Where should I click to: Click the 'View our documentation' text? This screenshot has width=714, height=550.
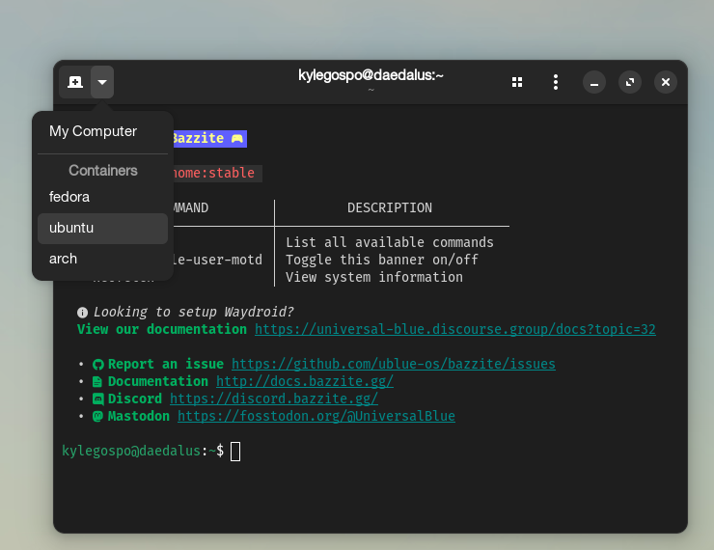tap(162, 329)
